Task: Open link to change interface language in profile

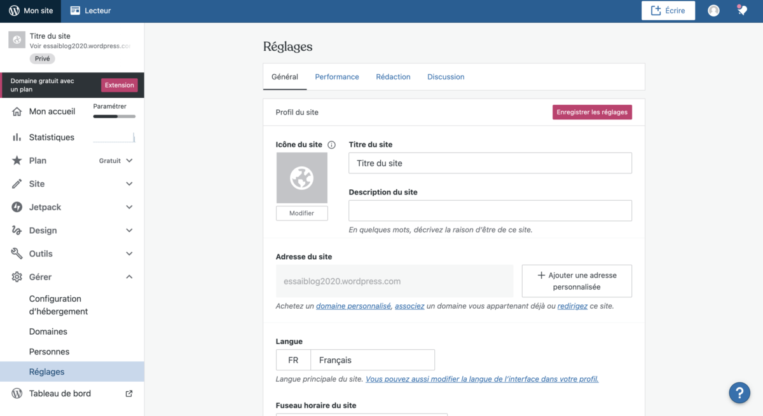Action: (482, 379)
